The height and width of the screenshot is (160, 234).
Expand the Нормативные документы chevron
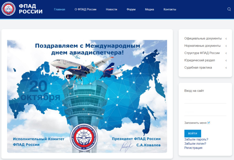click(226, 46)
